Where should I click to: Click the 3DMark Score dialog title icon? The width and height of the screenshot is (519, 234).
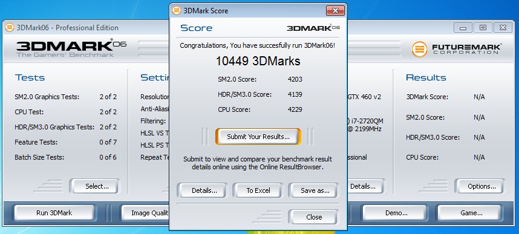click(177, 11)
